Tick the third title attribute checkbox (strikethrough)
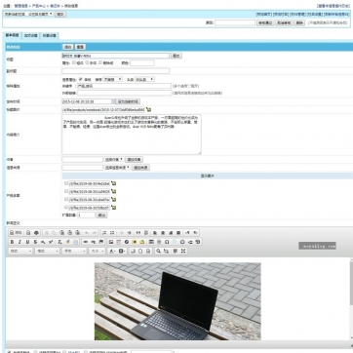 [x=100, y=62]
